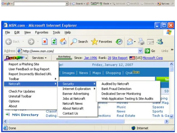This screenshot has height=133, width=177.
Task: Click the US flag icon
Action: [132, 58]
